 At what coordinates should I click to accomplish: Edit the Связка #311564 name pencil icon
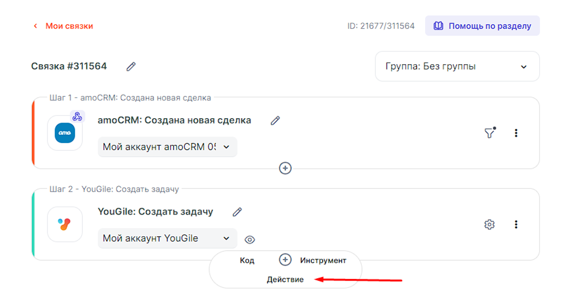click(x=131, y=67)
